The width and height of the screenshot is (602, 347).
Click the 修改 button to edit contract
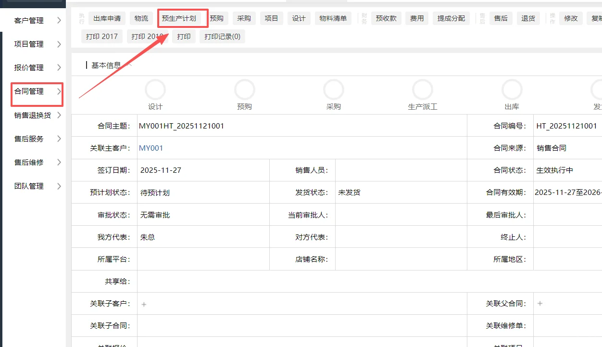(571, 18)
